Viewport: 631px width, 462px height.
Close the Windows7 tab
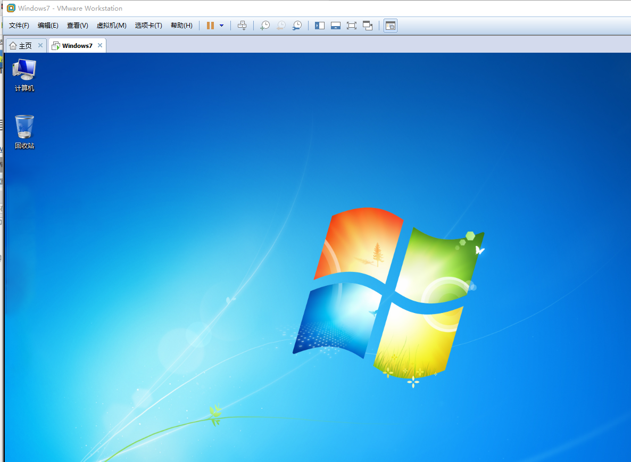(x=100, y=45)
